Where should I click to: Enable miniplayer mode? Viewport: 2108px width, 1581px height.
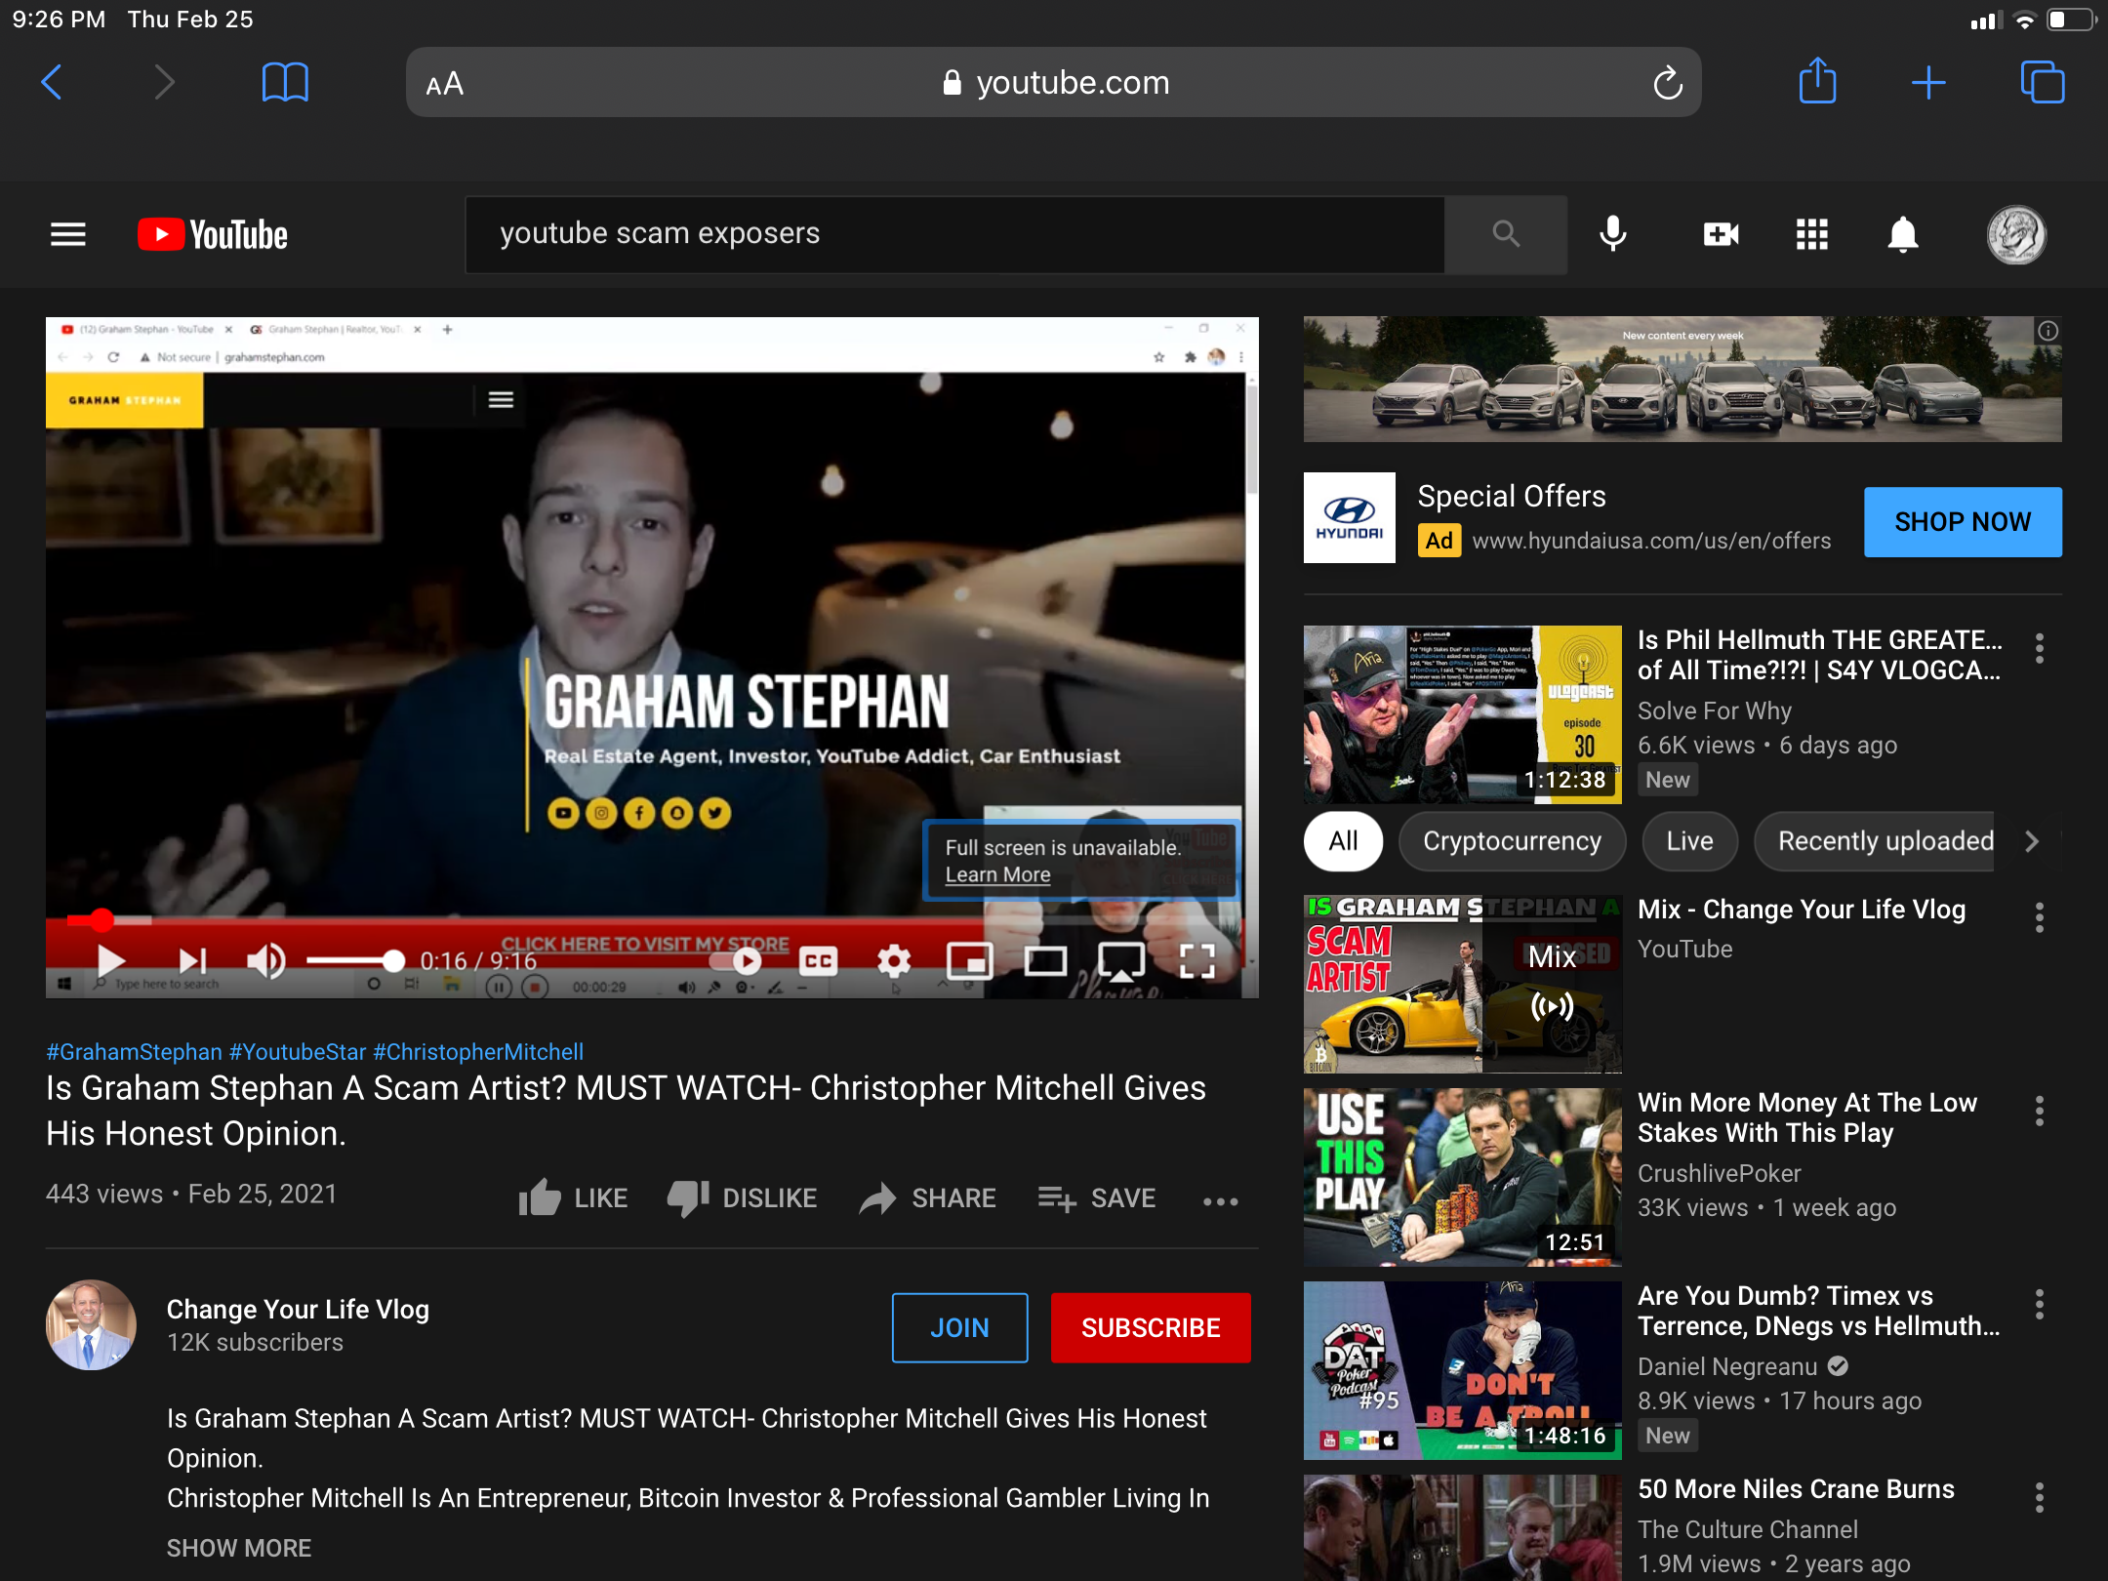pos(970,961)
